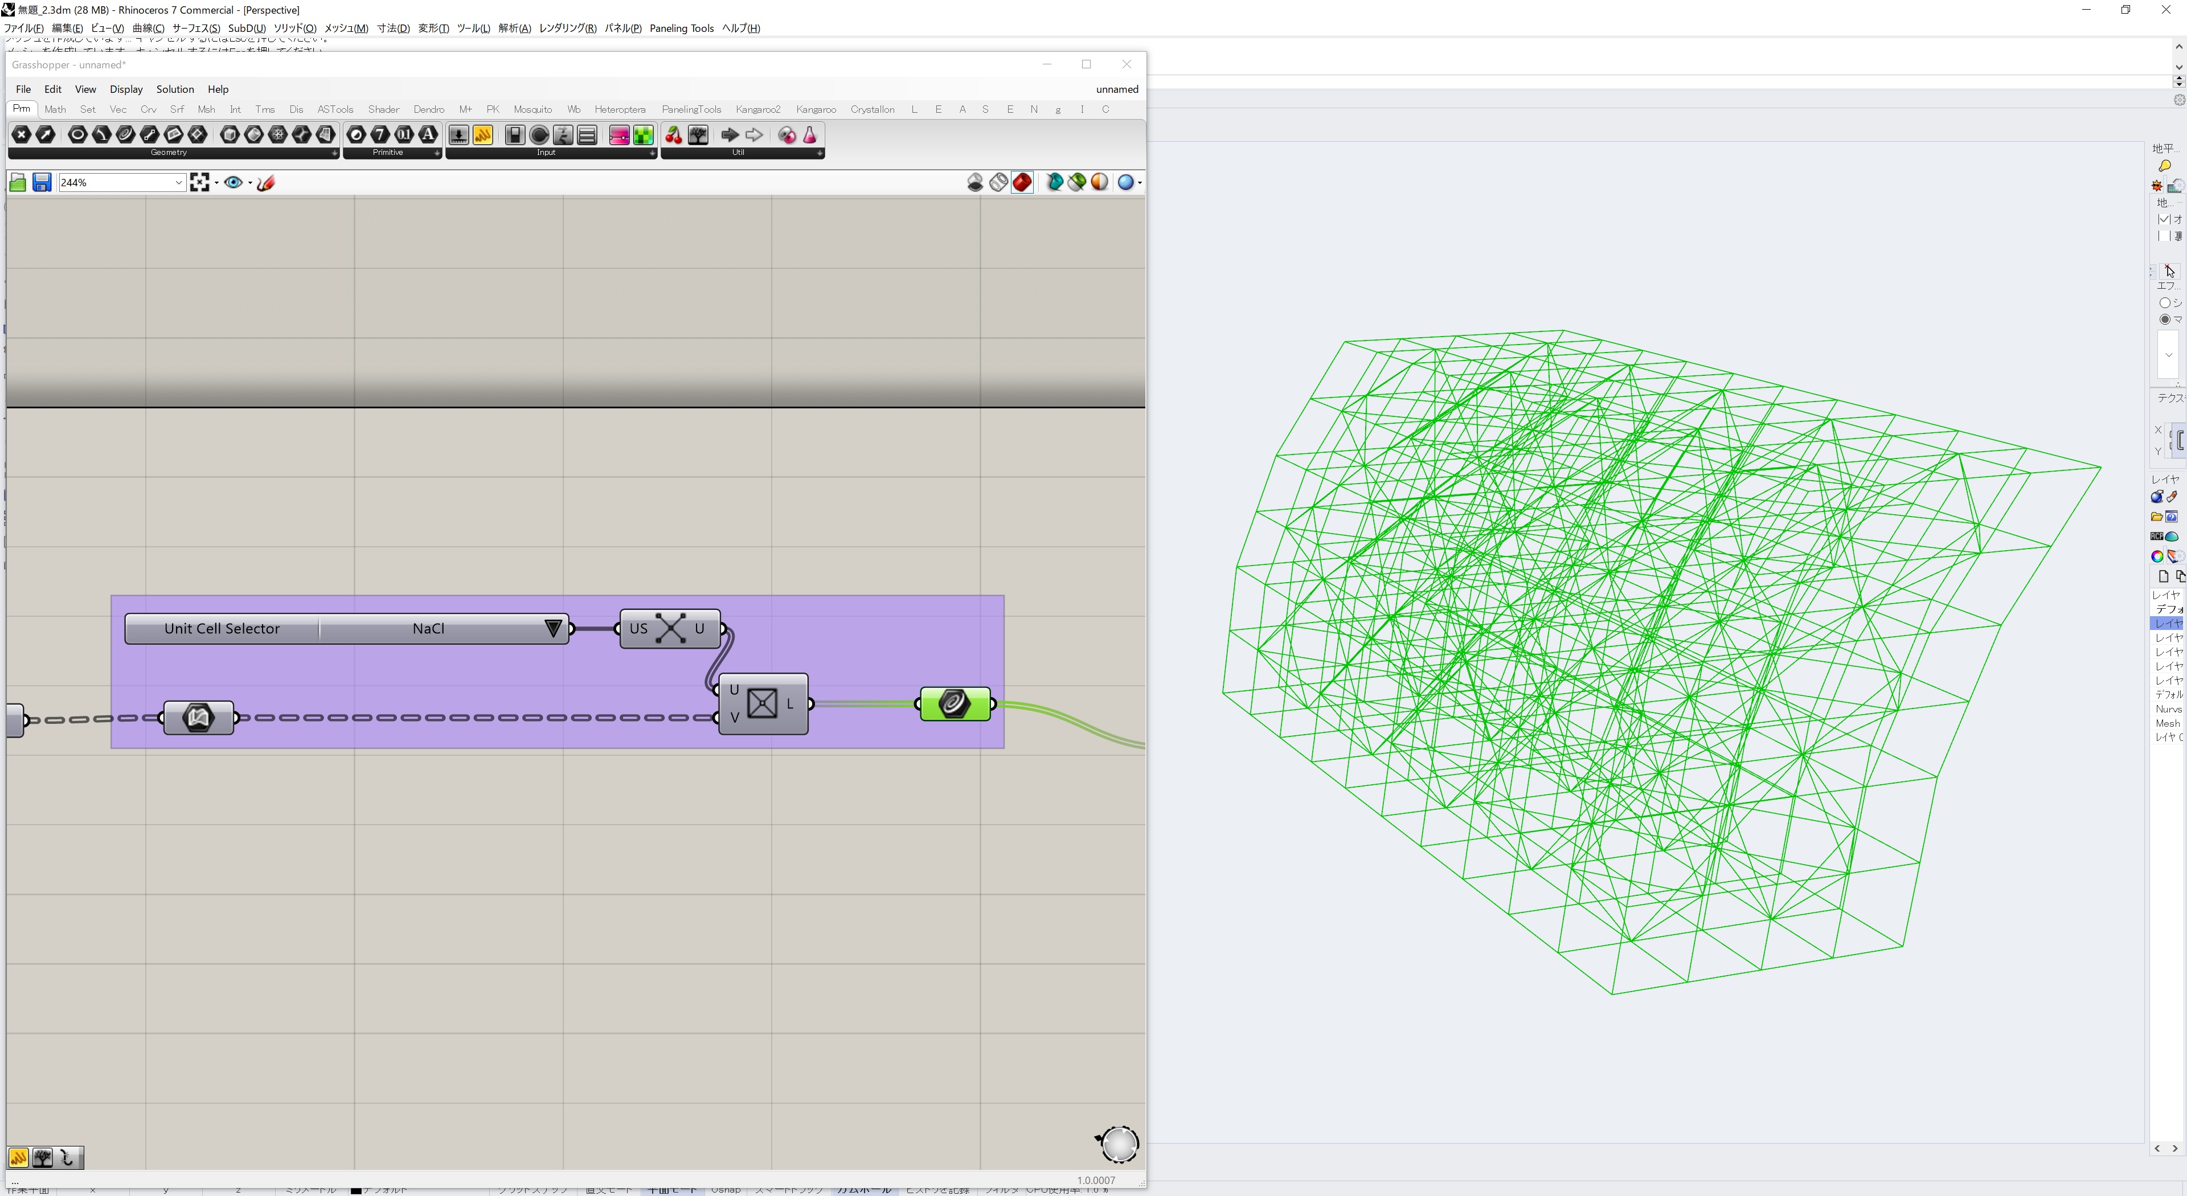The image size is (2187, 1196).
Task: Select the Point parameter icon in Geometry
Action: click(21, 135)
